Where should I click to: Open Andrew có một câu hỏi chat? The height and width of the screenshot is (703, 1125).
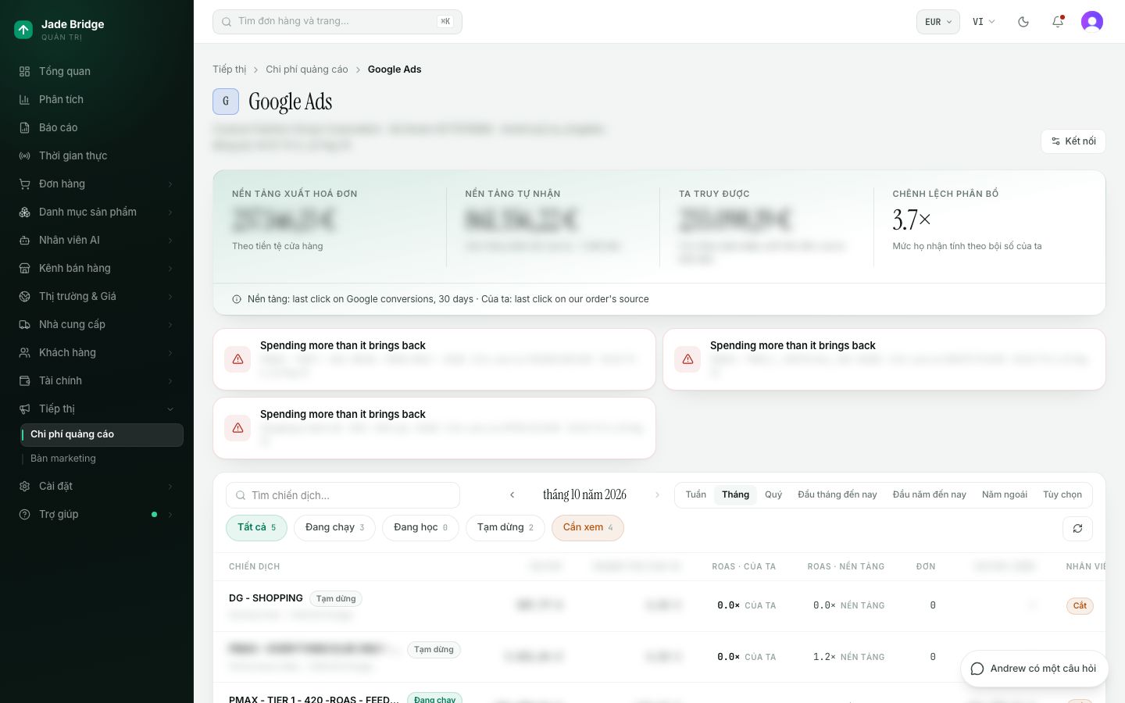coord(1034,669)
